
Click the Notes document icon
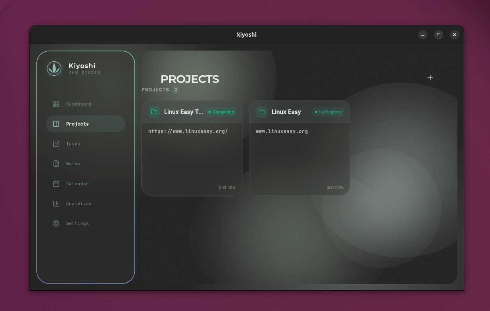[56, 164]
